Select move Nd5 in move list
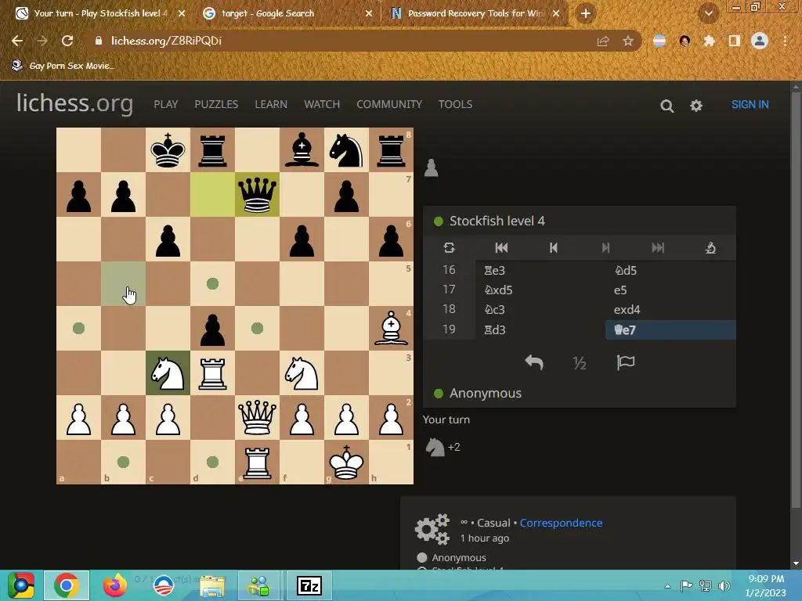This screenshot has height=601, width=802. tap(670, 270)
